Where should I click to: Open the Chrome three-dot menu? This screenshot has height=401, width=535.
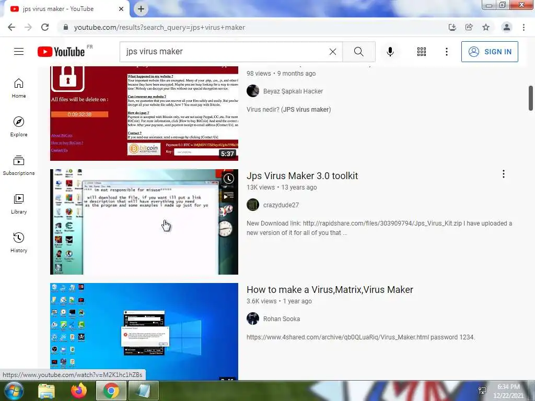click(524, 27)
